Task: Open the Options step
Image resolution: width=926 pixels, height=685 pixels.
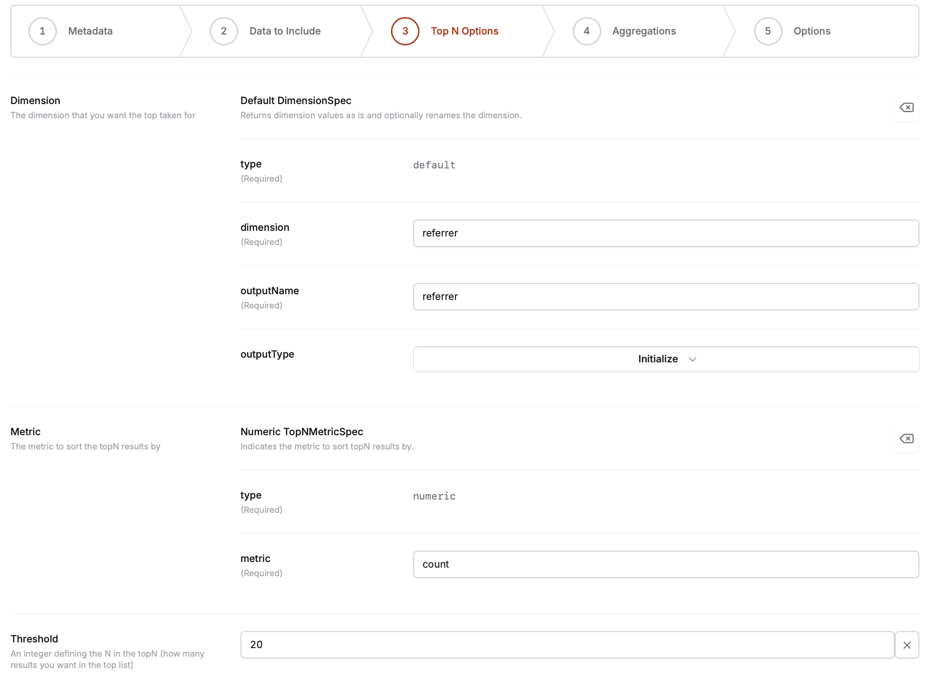Action: pos(812,31)
